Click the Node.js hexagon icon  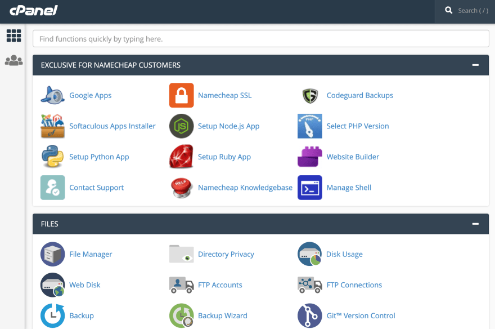(x=181, y=126)
